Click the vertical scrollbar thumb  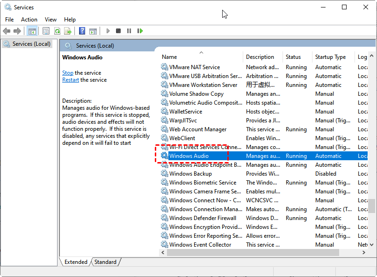coord(372,206)
